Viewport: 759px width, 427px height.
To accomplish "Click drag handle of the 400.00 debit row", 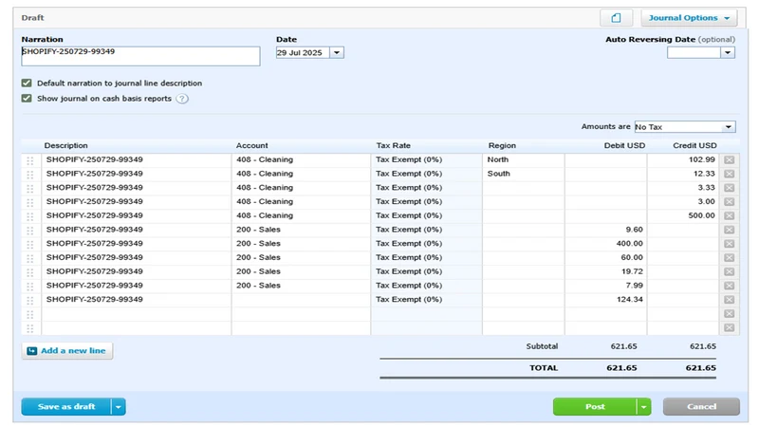I will [30, 245].
